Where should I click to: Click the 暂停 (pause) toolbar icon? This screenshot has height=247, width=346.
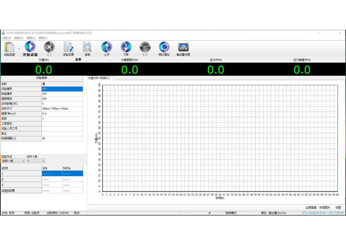145,47
